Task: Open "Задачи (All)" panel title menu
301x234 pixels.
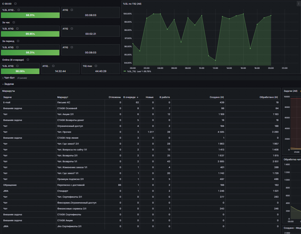Action: coord(291,91)
